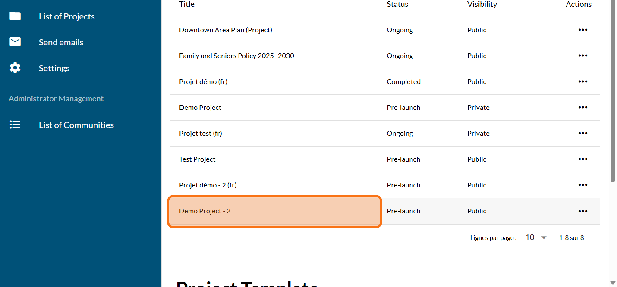Expand options for Projet démo - 2 (fr)
Viewport: 617px width, 287px height.
coord(582,185)
